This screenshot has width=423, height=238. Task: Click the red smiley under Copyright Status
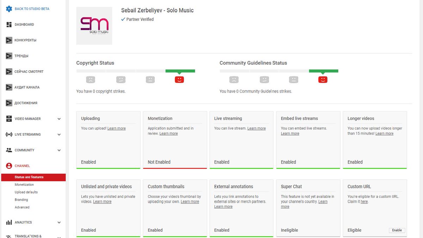tap(179, 79)
